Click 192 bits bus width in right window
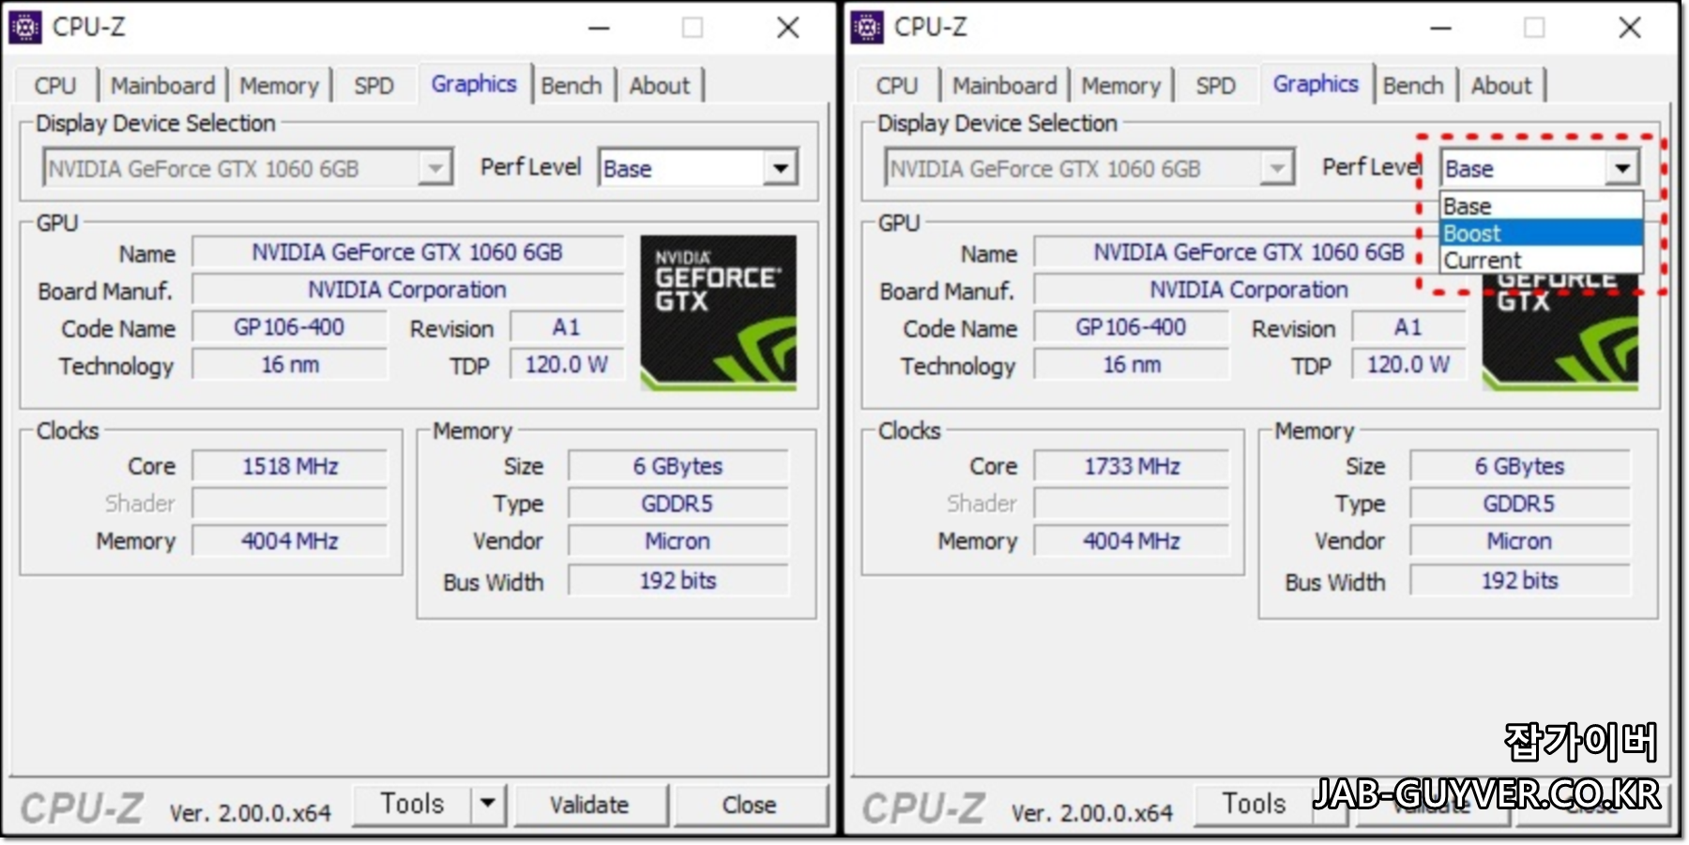This screenshot has height=845, width=1689. 1519,581
